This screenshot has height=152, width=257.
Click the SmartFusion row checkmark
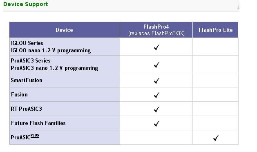(x=156, y=80)
